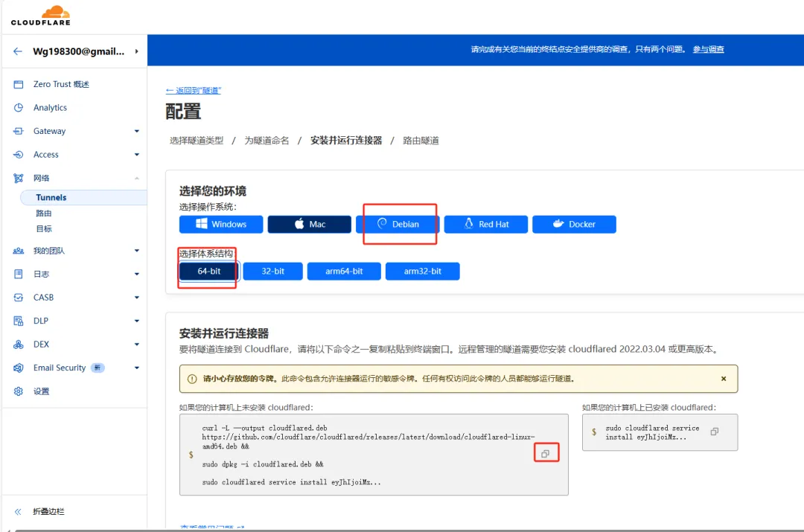Image resolution: width=804 pixels, height=532 pixels.
Task: Switch to the arm64-bit architecture
Action: click(x=344, y=271)
